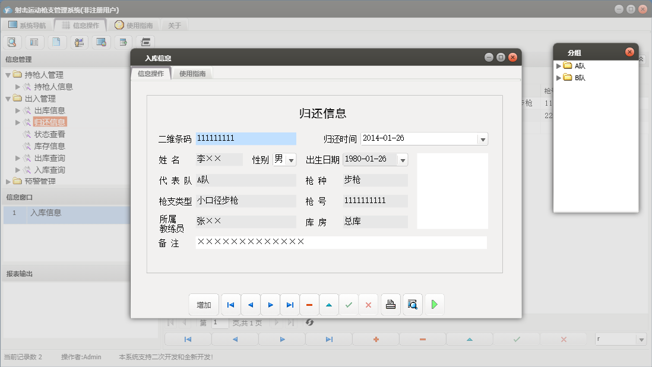The image size is (652, 367).
Task: Save changes using the green checkmark icon
Action: coord(349,304)
